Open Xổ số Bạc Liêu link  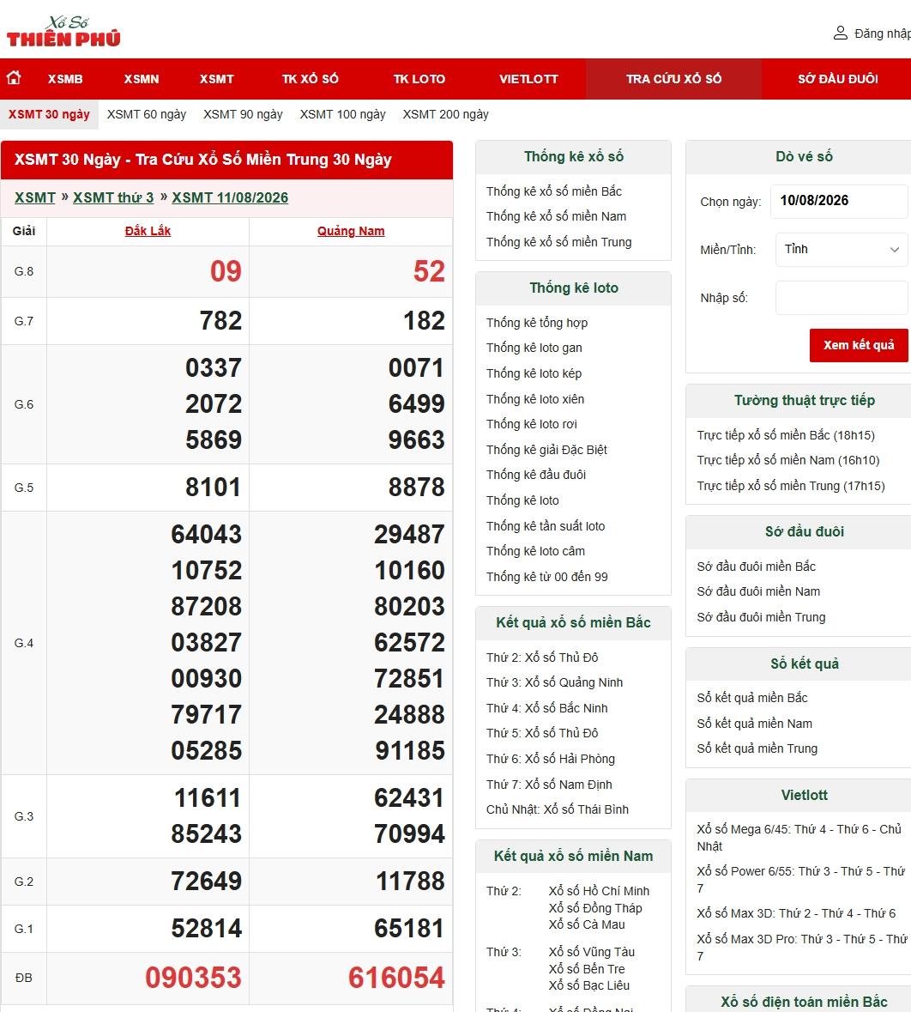pyautogui.click(x=589, y=985)
